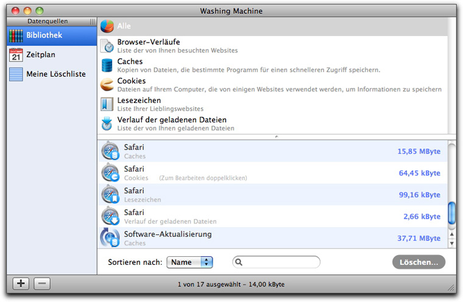
Task: Click the Löschen… button
Action: pyautogui.click(x=419, y=262)
